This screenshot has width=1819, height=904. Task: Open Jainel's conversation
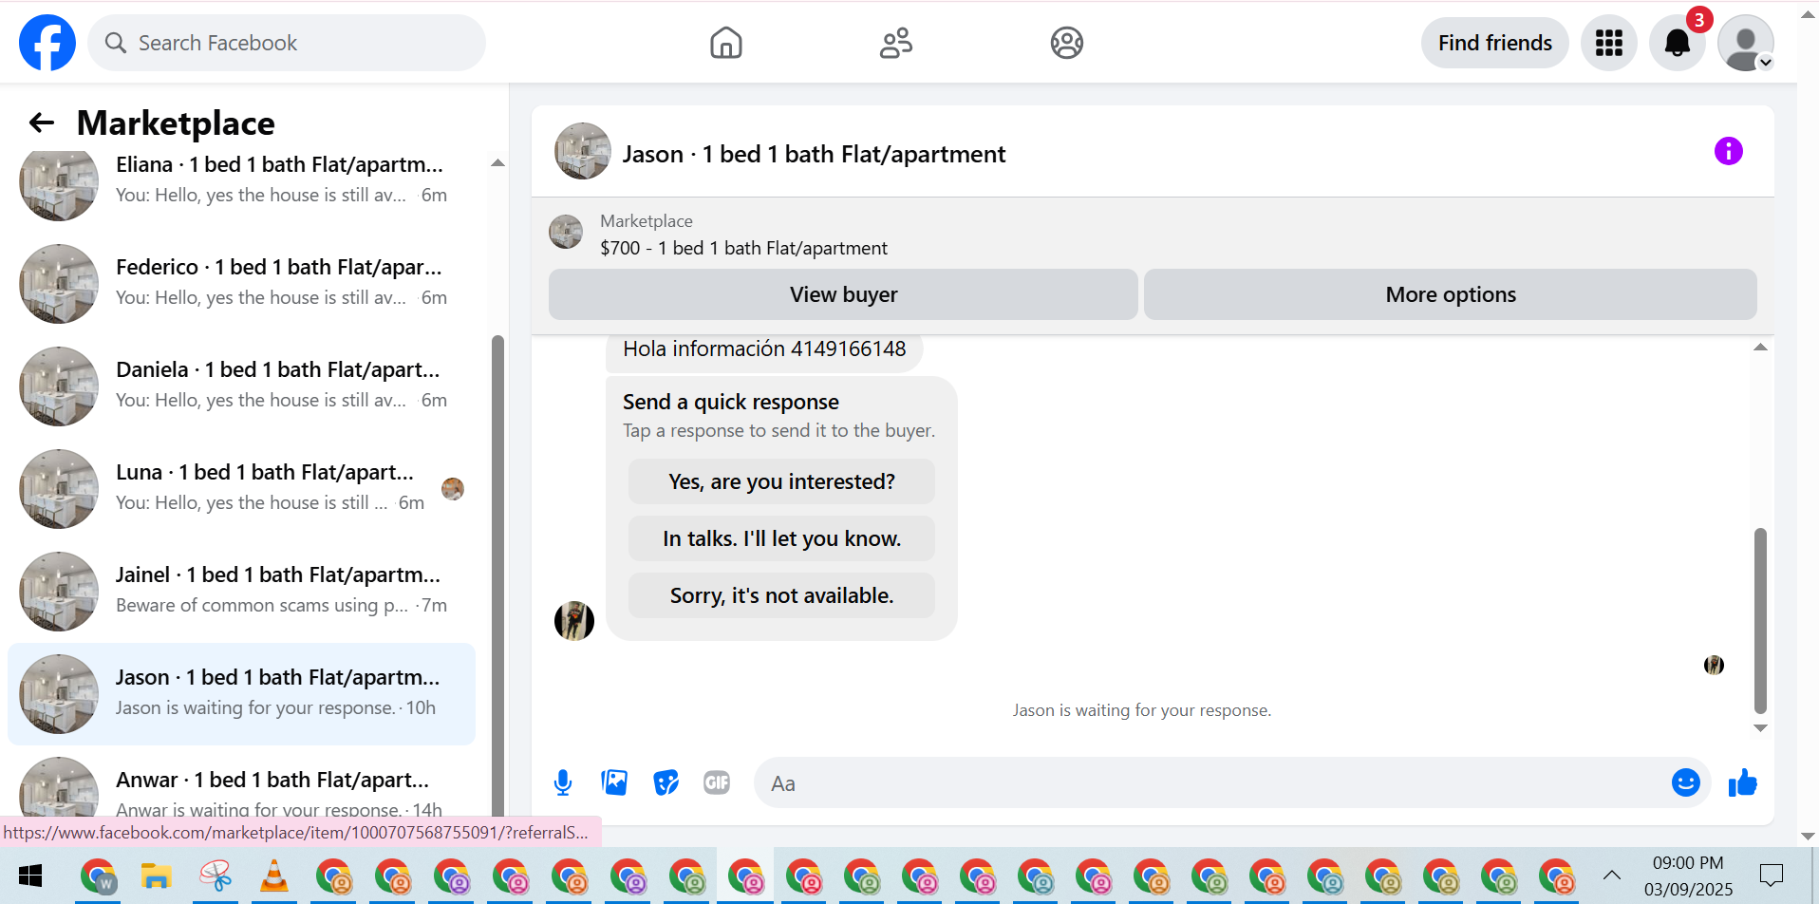(x=241, y=591)
